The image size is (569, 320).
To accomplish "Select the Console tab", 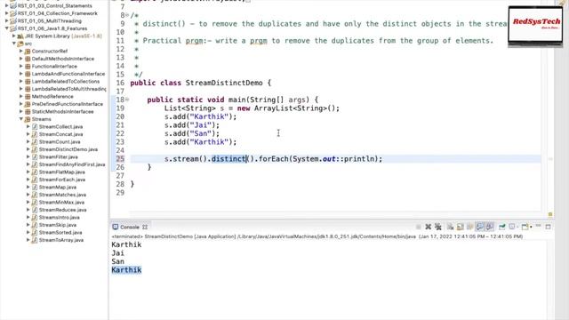I will (130, 228).
